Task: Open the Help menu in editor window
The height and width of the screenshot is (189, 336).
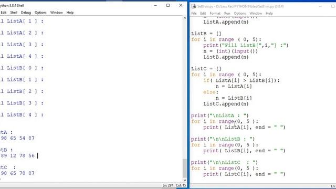Action: pos(269,13)
